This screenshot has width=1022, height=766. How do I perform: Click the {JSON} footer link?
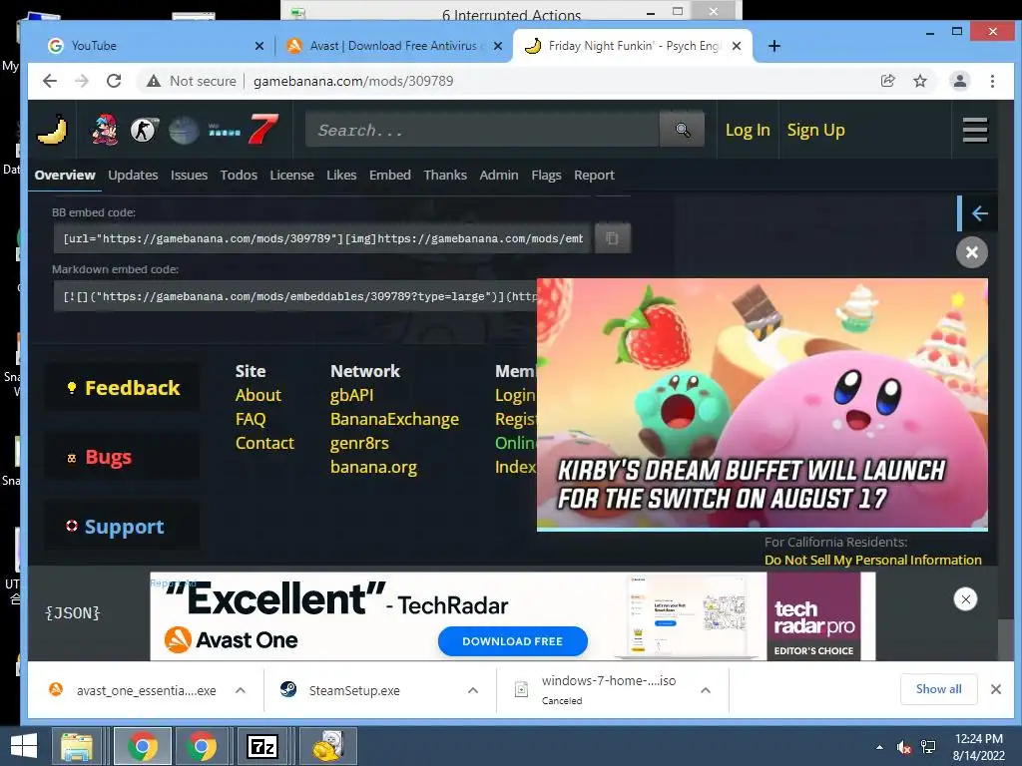[x=72, y=613]
